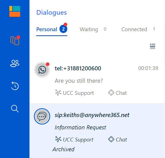Viewport: 165px width, 158px height.
Task: Open the Dialogues icon in sidebar
Action: click(15, 40)
